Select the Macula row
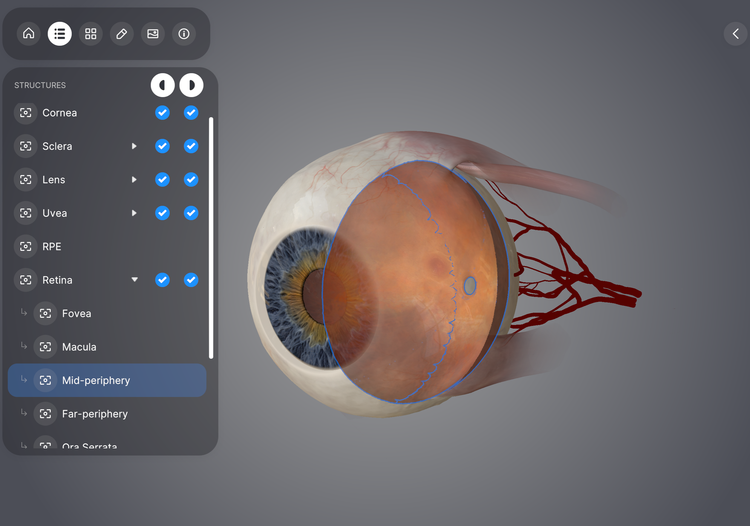The width and height of the screenshot is (750, 526). (x=107, y=347)
